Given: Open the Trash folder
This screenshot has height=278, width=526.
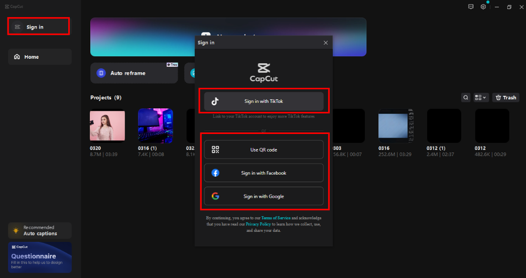Looking at the screenshot, I should pos(506,97).
